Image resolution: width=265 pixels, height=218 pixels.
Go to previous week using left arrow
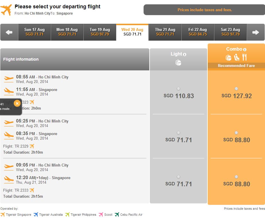[9, 32]
